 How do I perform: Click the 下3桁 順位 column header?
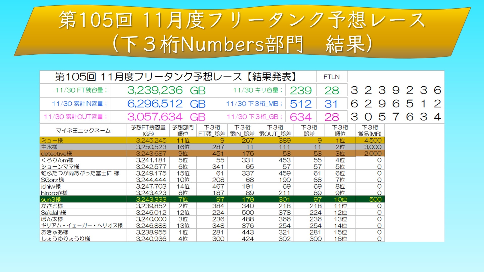pyautogui.click(x=340, y=130)
